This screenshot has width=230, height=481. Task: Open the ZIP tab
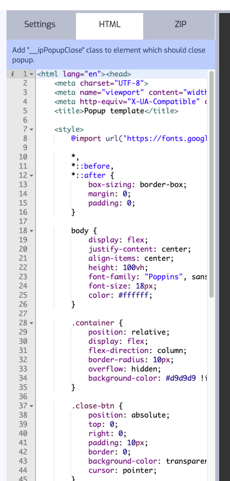[x=180, y=24]
